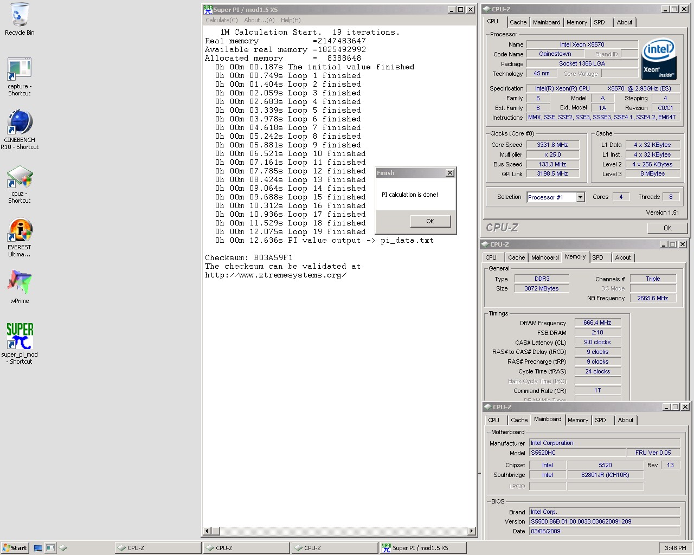Click the Intel Xeon inside logo
This screenshot has height=555, width=694.
pyautogui.click(x=659, y=59)
